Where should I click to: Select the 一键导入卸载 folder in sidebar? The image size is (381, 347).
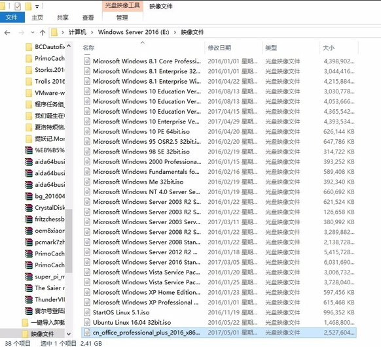(x=43, y=323)
